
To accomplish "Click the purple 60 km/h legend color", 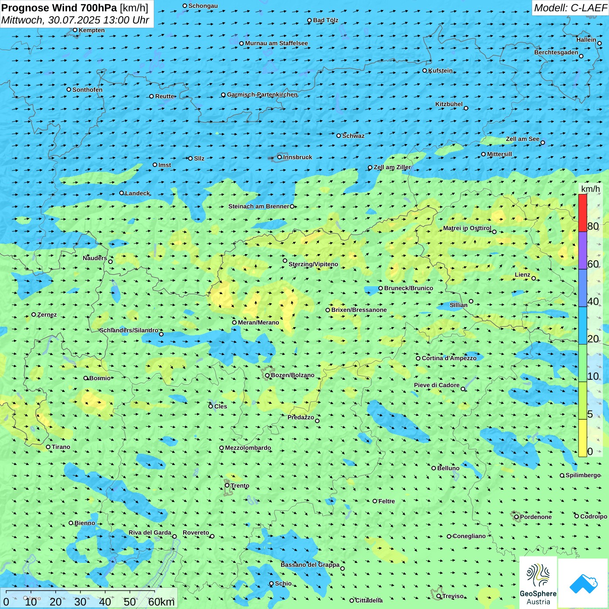I will pos(582,251).
